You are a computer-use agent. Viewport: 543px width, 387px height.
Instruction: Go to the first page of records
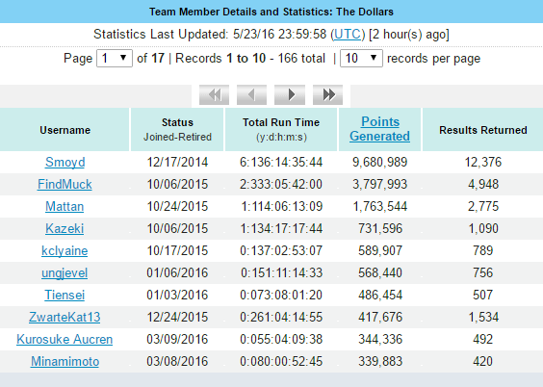(214, 94)
